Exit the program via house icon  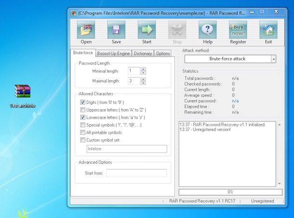pos(268,30)
